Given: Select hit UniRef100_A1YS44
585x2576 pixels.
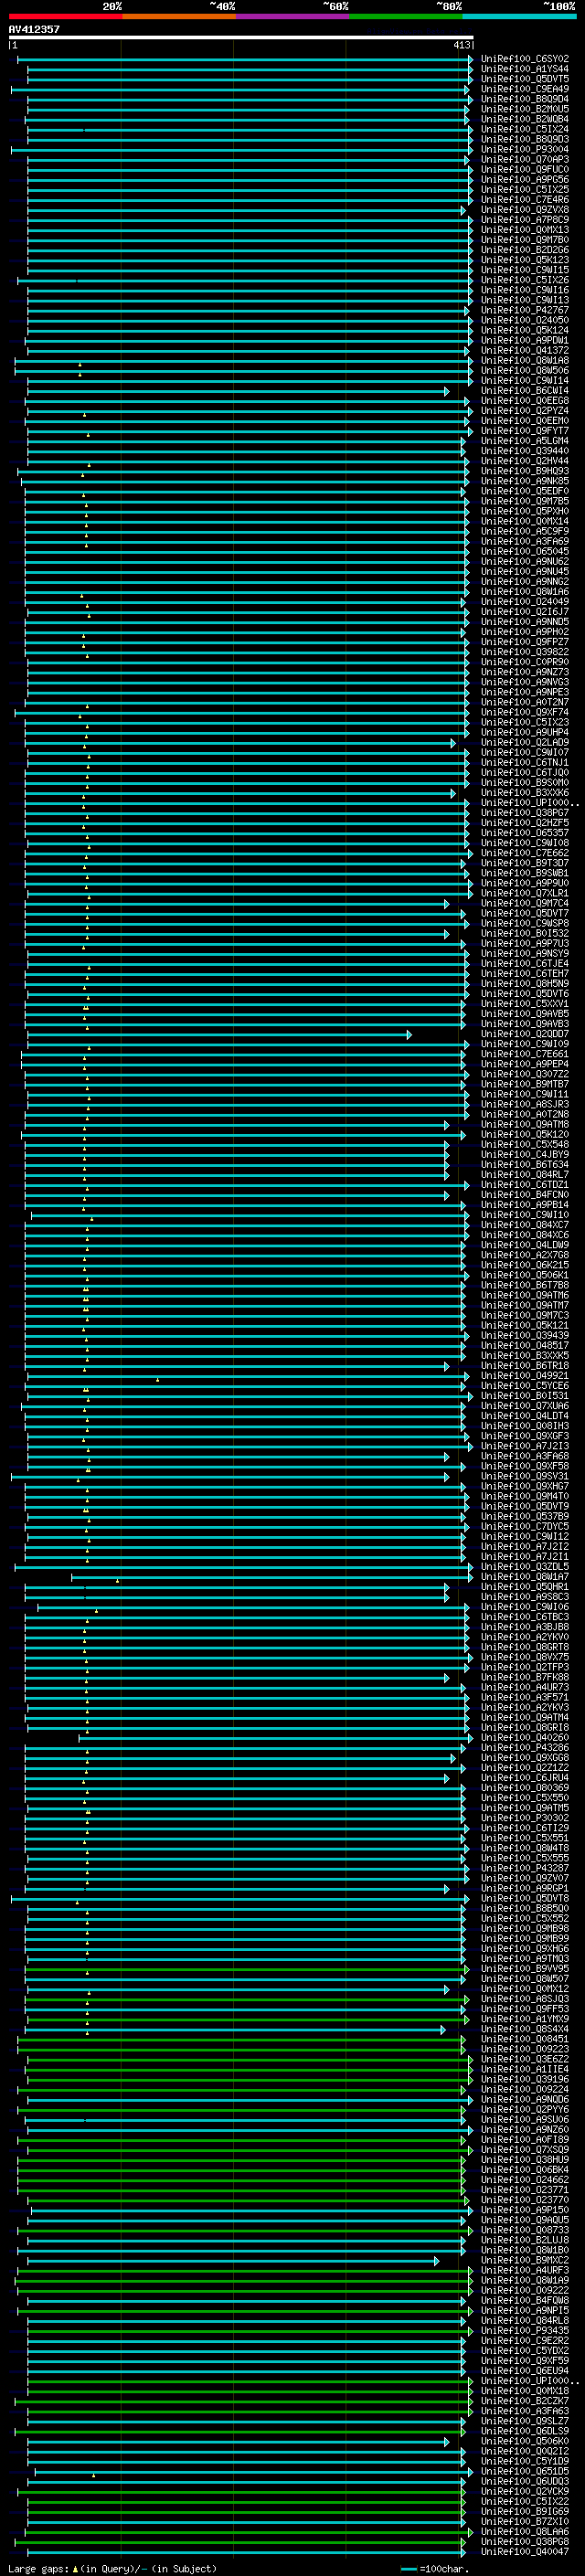Looking at the screenshot, I should tap(524, 69).
